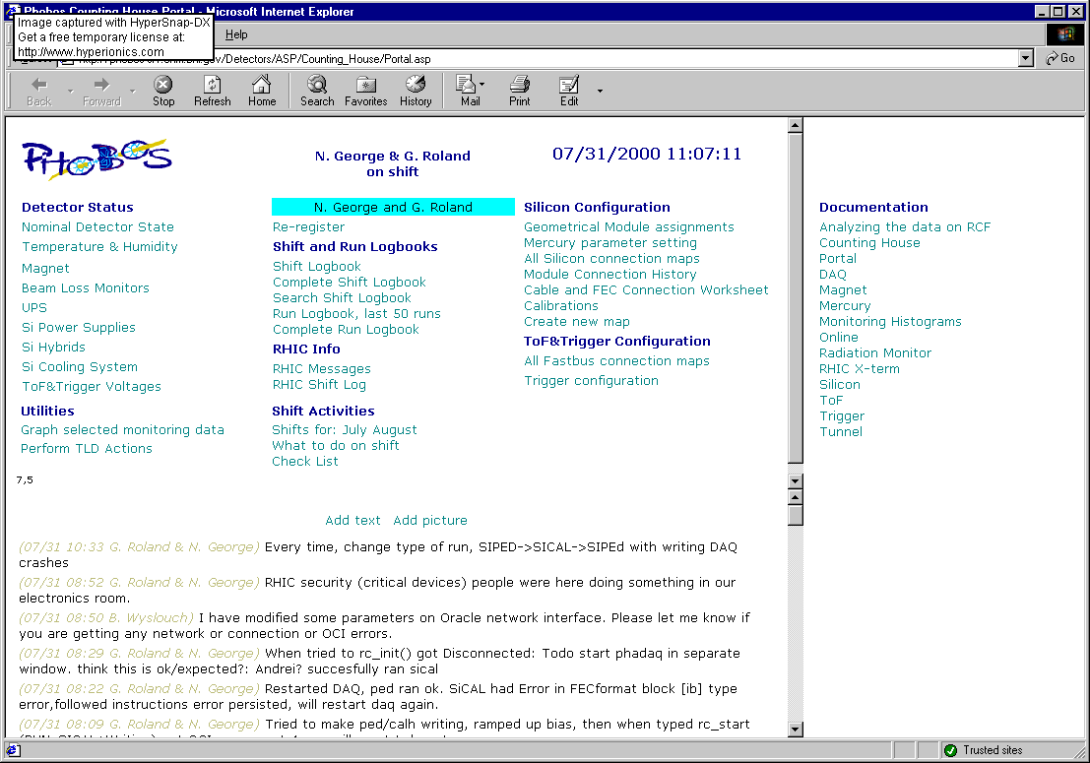Viewport: 1090px width, 763px height.
Task: Open ToF&Trigger Voltages link
Action: click(x=91, y=386)
